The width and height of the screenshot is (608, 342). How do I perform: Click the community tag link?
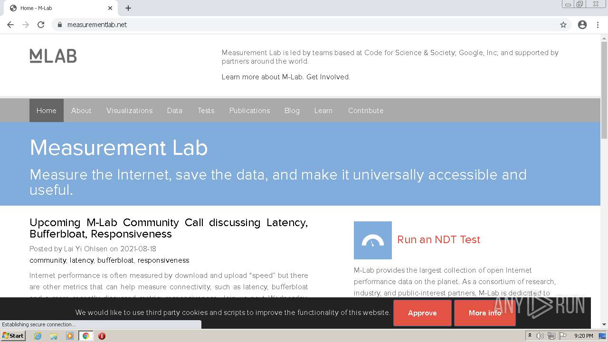(x=47, y=260)
